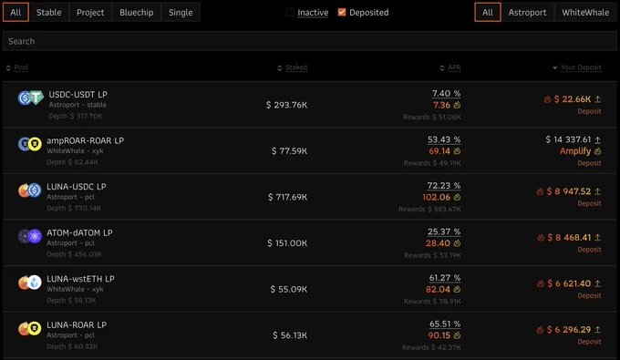This screenshot has height=360, width=620.
Task: Click withdraw arrow icon beside $ 6 621.40
Action: tap(598, 283)
